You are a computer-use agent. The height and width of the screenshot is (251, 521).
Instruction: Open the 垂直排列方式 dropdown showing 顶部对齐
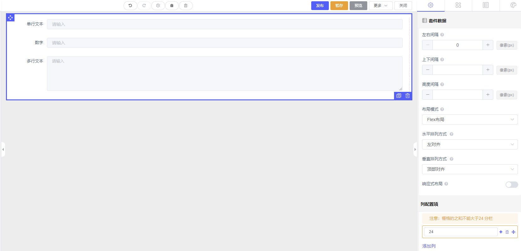click(469, 169)
